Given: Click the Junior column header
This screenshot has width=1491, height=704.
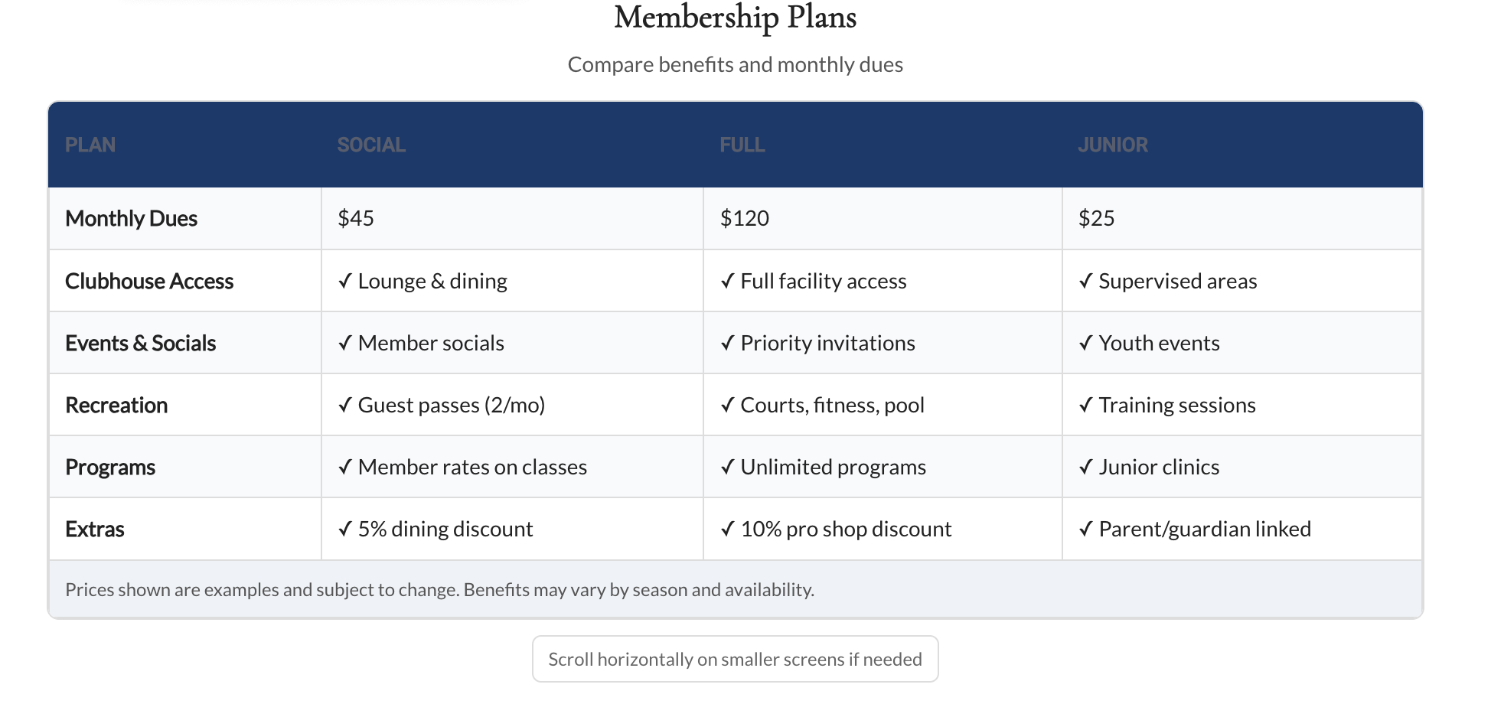Looking at the screenshot, I should 1112,145.
